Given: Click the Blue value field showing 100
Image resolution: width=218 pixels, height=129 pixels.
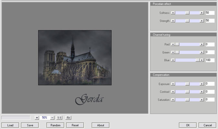Looking at the screenshot, I should point(210,60).
